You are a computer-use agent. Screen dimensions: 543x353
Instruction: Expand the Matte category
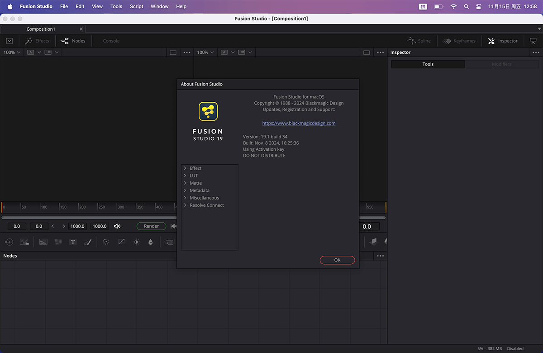(185, 183)
